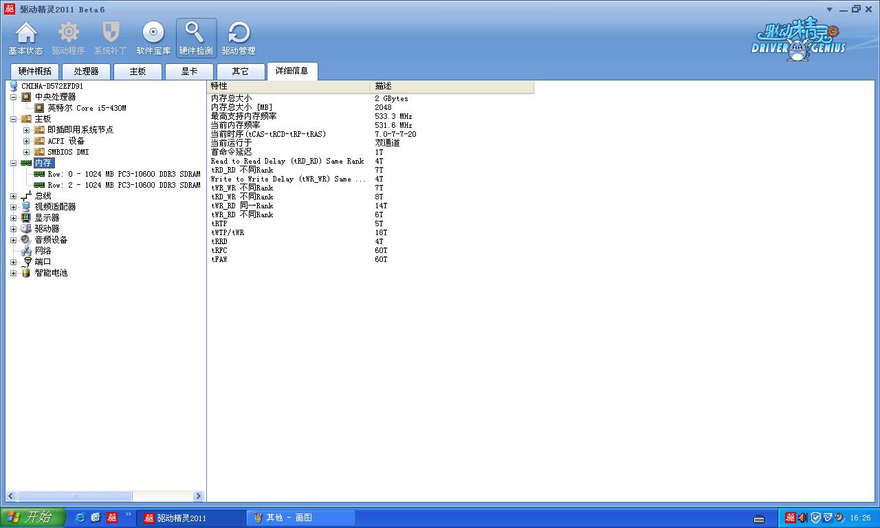This screenshot has width=880, height=528.
Task: Click the tree horizontal scrollbar thumb
Action: pyautogui.click(x=74, y=496)
